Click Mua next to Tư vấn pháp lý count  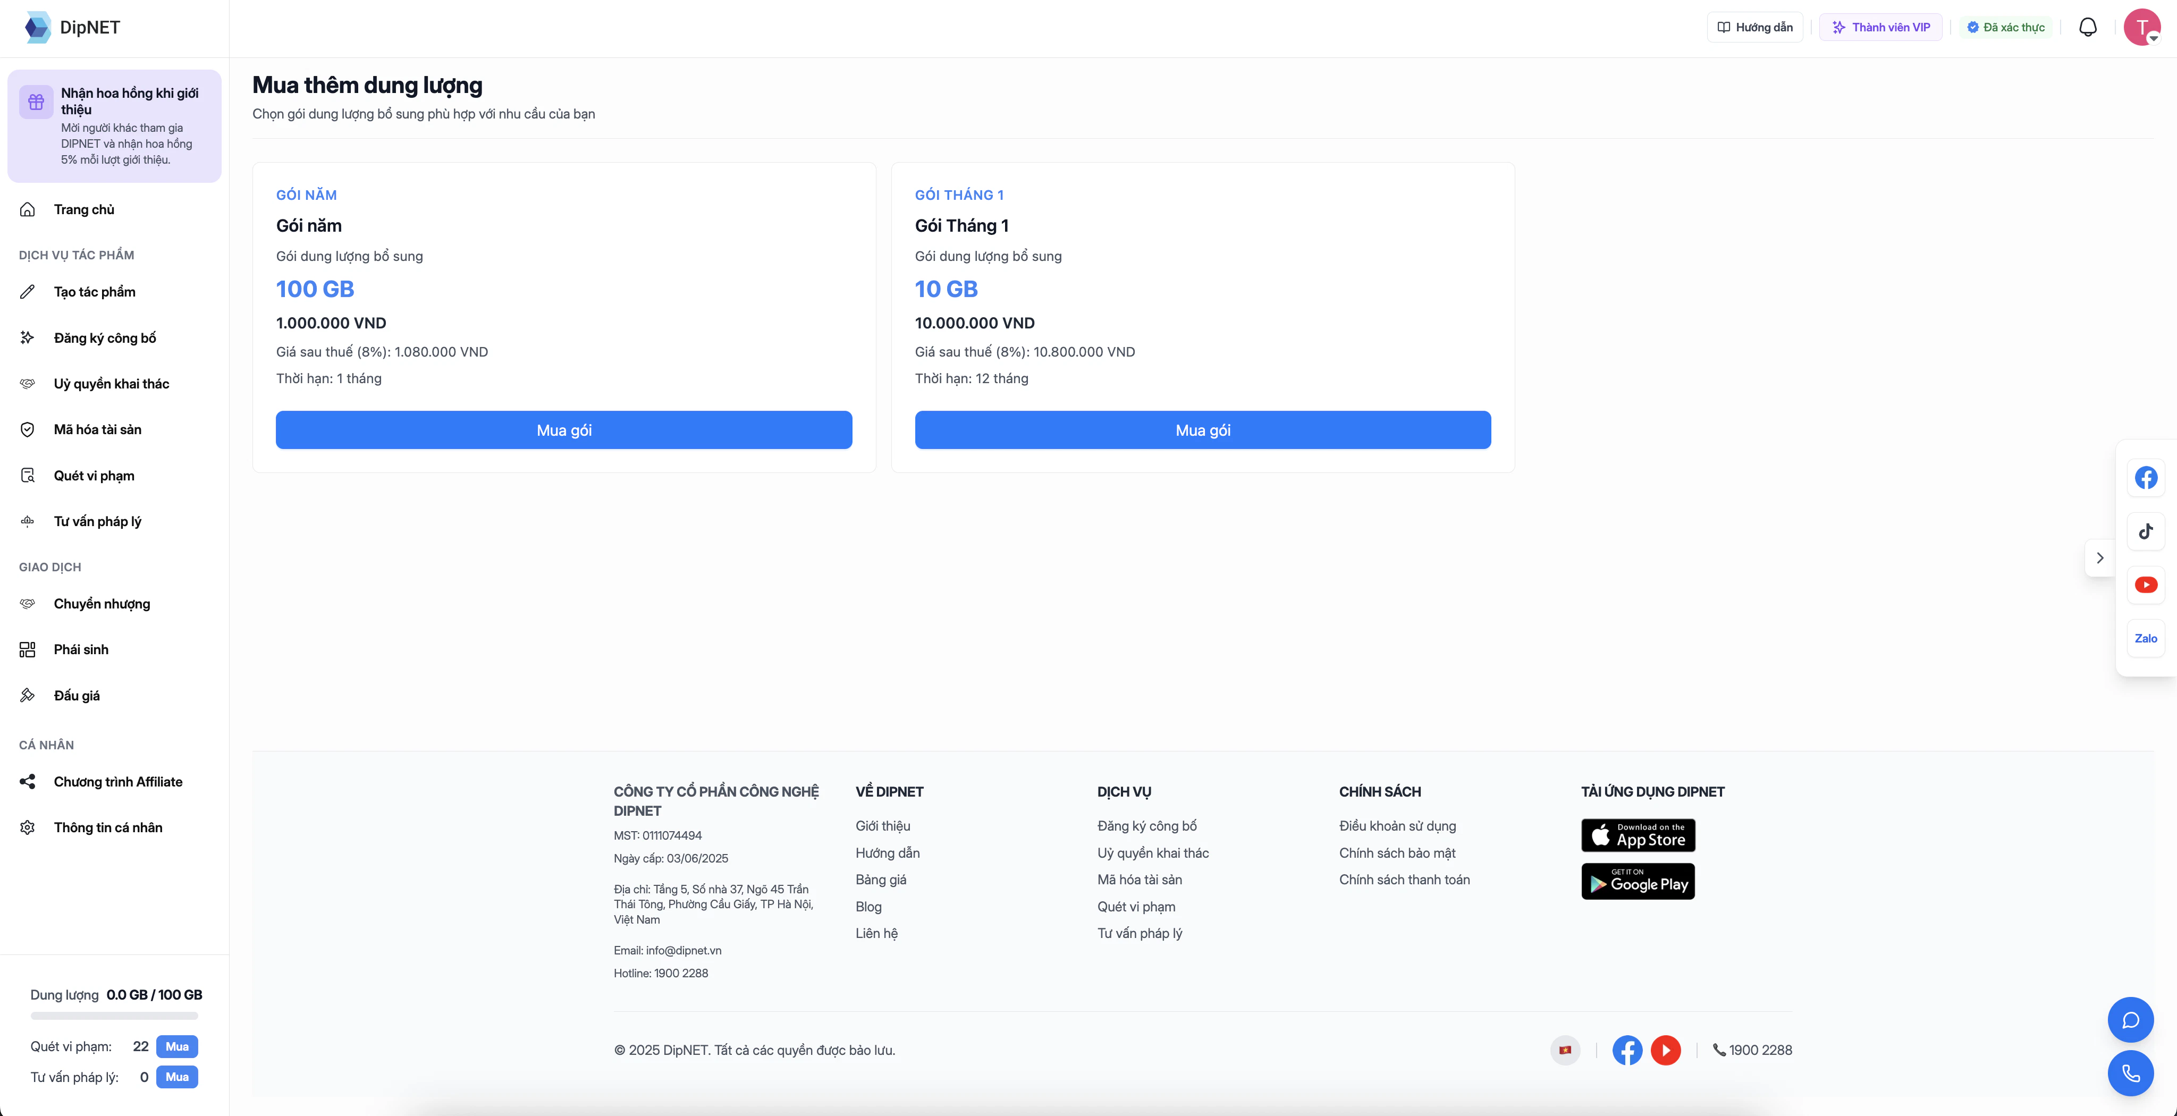click(176, 1077)
